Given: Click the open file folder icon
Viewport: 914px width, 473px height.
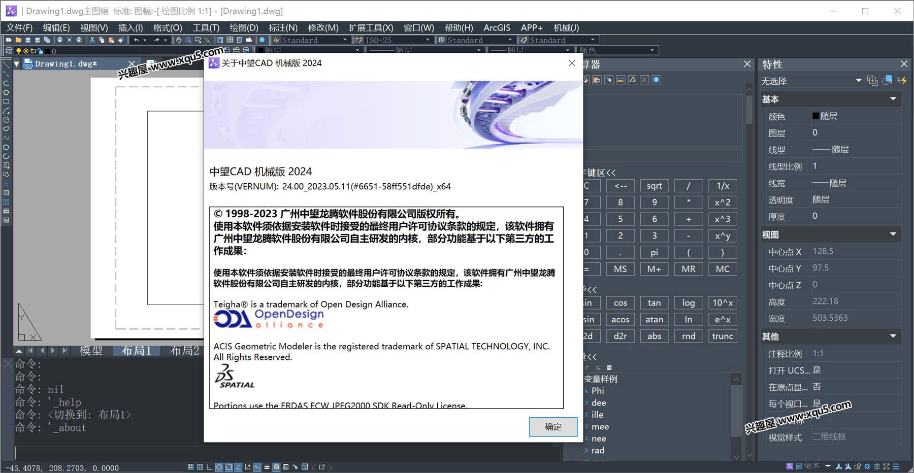Looking at the screenshot, I should pos(18,40).
